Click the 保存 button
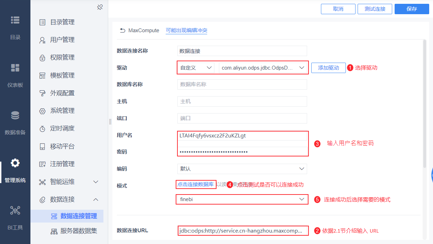The height and width of the screenshot is (244, 433). pos(412,9)
